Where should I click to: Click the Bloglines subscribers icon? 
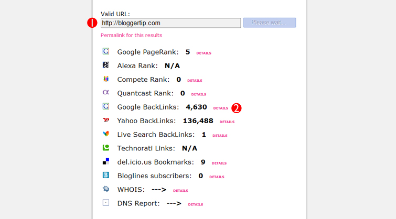click(106, 175)
